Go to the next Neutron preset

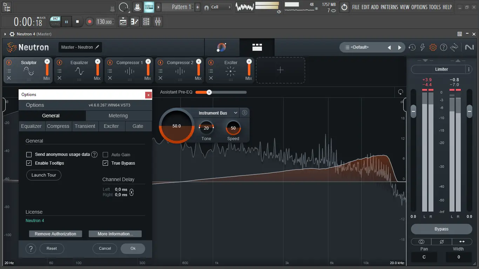point(399,48)
